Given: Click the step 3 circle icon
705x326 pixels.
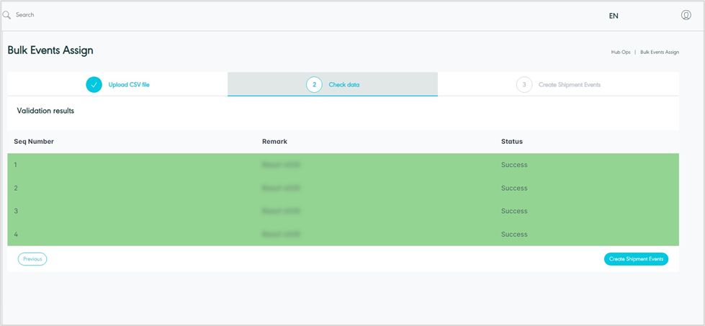Looking at the screenshot, I should point(524,85).
